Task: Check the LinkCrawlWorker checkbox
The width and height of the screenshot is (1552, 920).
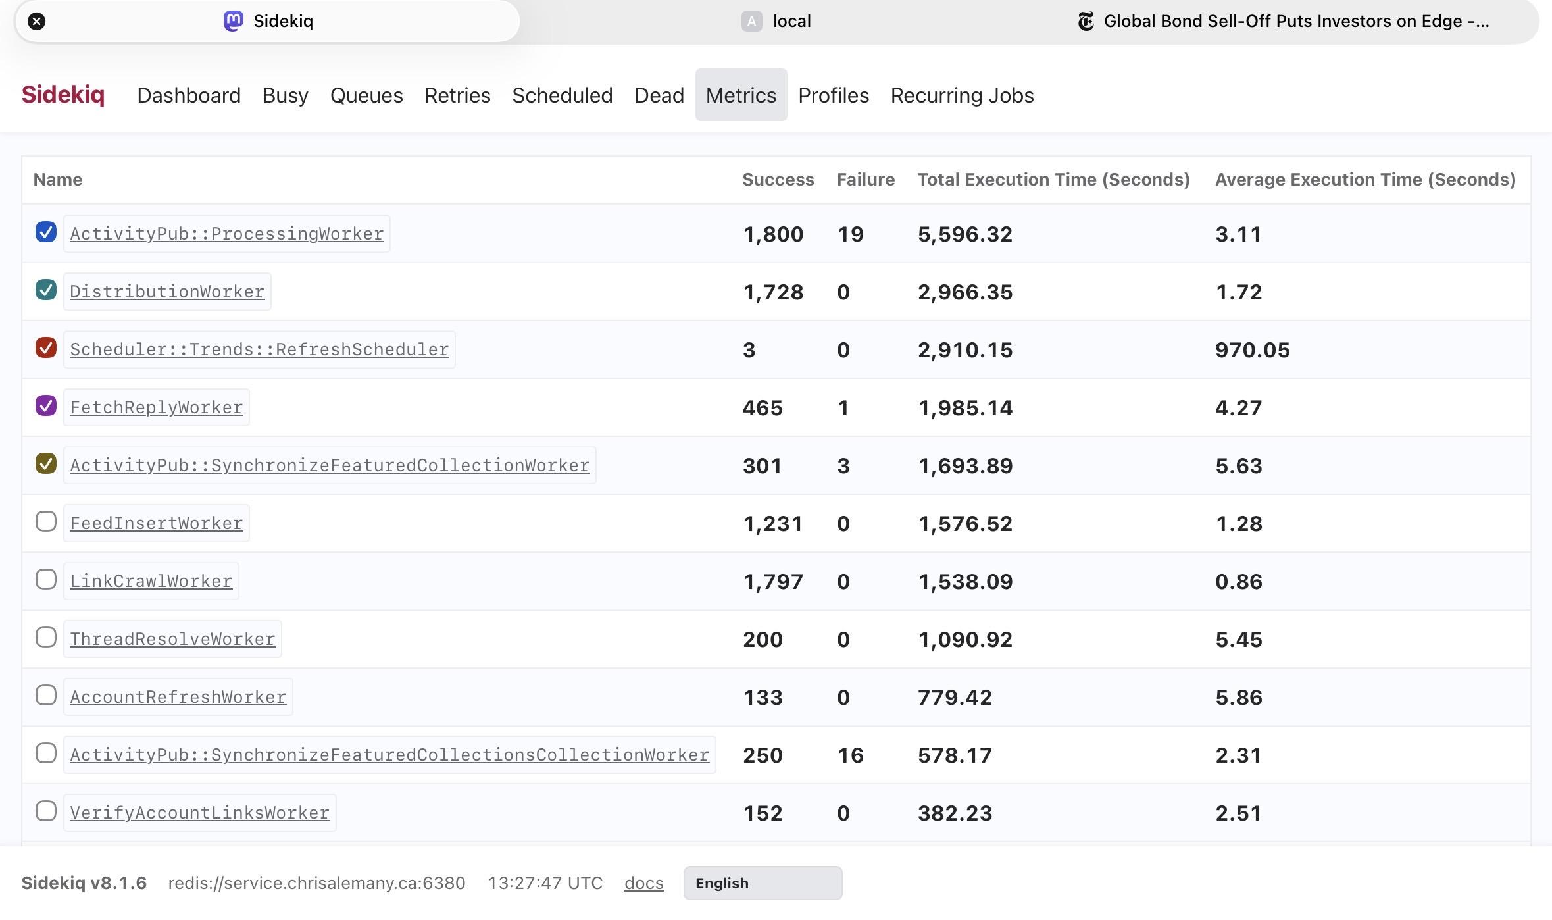Action: [x=46, y=579]
